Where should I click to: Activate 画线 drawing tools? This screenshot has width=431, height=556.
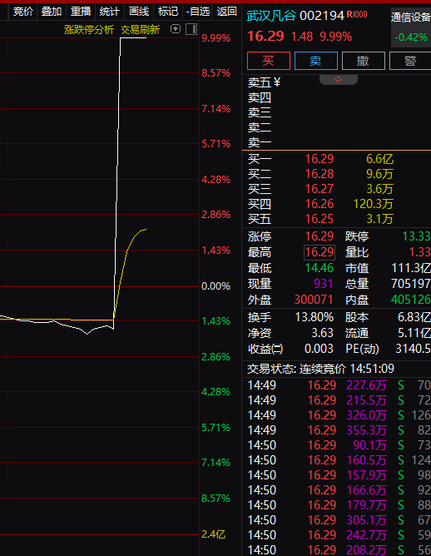coord(139,12)
